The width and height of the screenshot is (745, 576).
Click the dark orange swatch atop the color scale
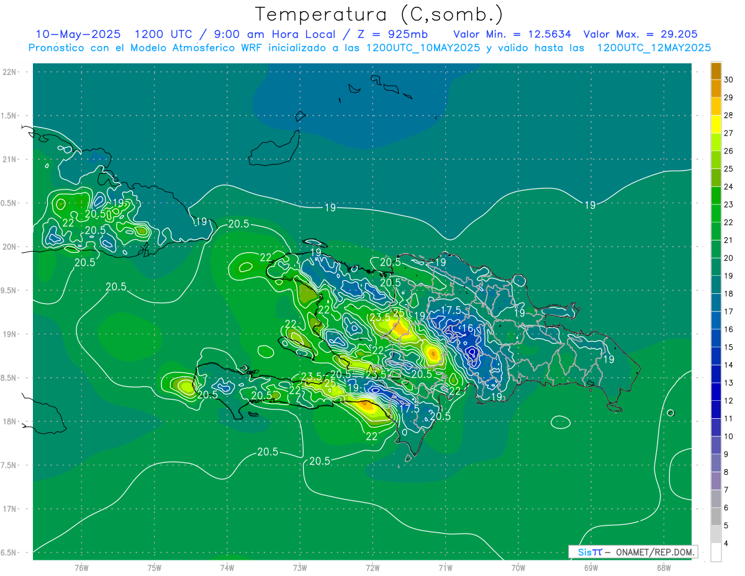[716, 71]
